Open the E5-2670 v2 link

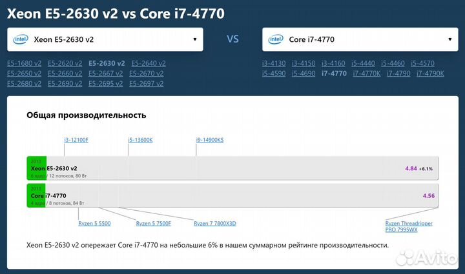coord(146,73)
